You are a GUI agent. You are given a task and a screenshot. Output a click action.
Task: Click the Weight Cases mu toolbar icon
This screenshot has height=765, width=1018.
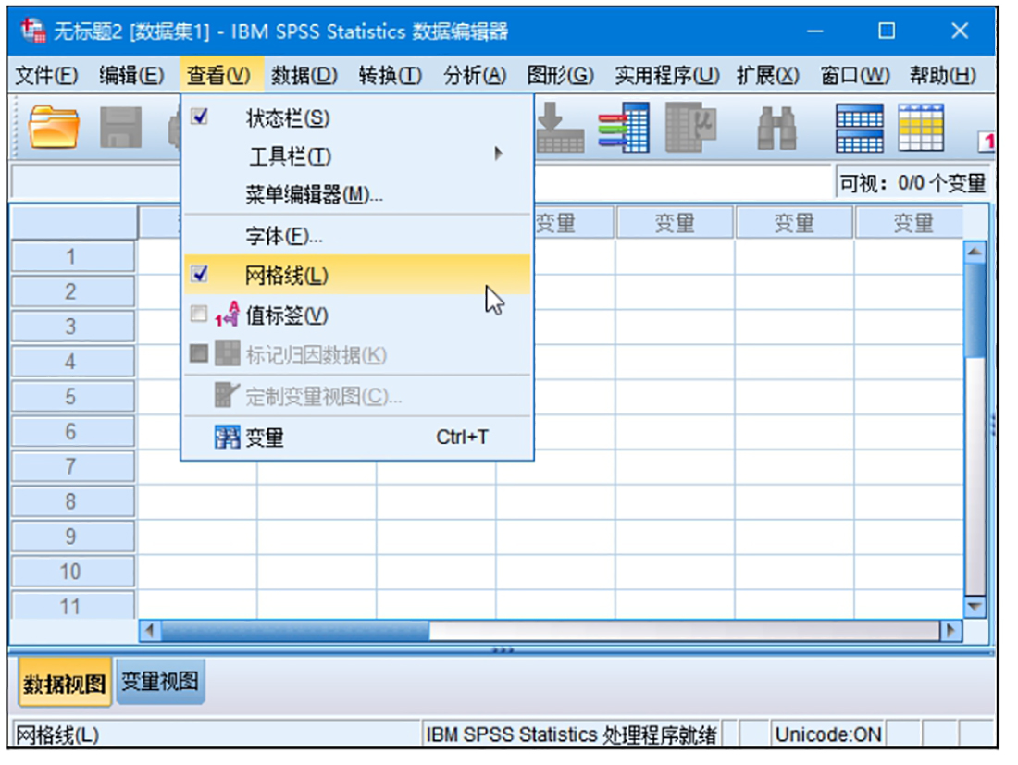point(691,127)
